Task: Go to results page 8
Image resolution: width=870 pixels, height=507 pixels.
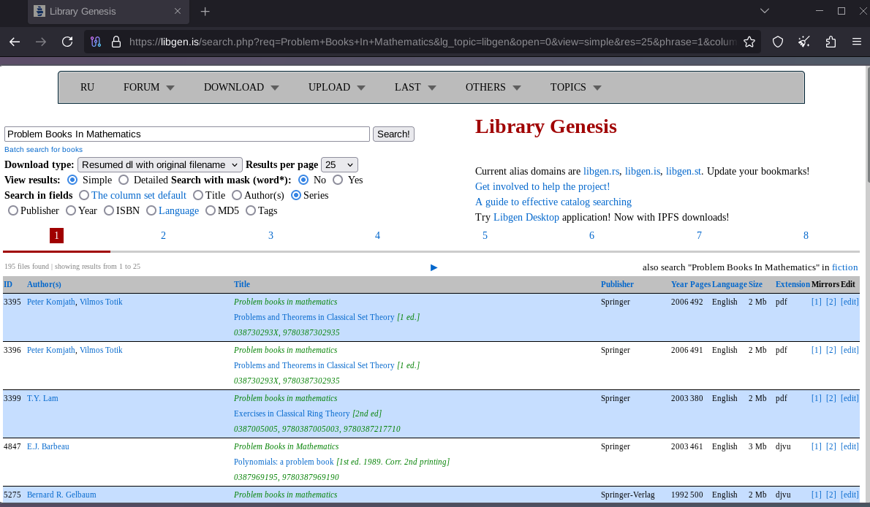Action: [806, 236]
